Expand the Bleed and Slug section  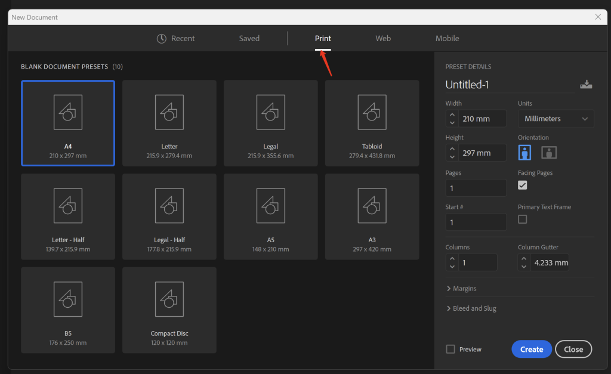pyautogui.click(x=471, y=308)
